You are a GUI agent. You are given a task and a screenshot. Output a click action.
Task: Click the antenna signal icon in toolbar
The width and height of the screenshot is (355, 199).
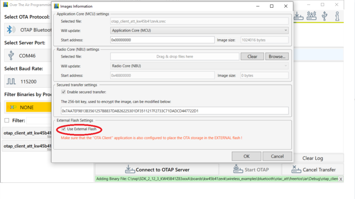(311, 16)
